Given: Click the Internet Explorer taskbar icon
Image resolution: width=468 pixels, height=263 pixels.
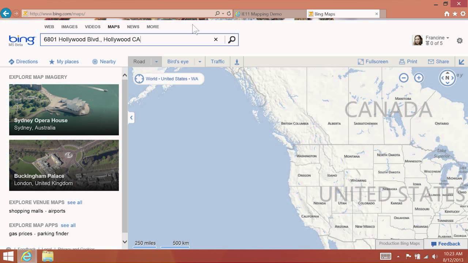Looking at the screenshot, I should 26,256.
